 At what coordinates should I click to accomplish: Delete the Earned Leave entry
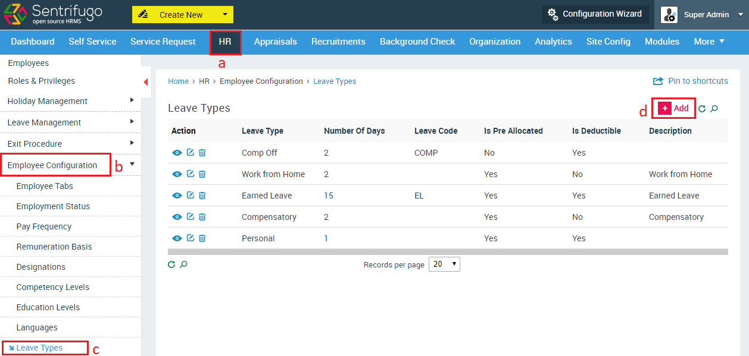point(202,196)
